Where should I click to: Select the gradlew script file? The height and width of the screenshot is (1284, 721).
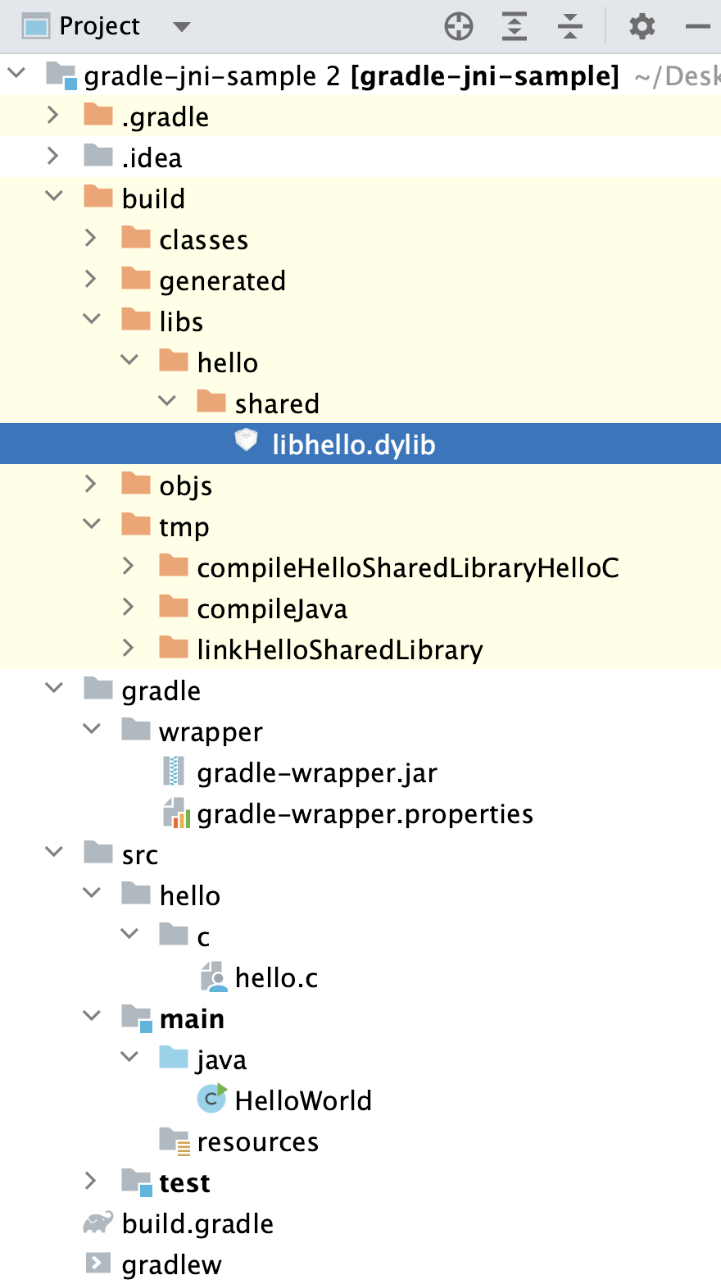172,1264
